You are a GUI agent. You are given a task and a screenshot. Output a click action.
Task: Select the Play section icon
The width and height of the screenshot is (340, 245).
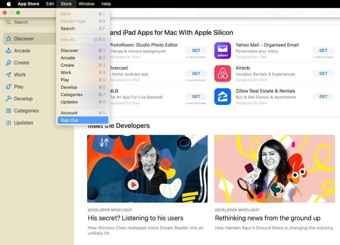tap(9, 87)
